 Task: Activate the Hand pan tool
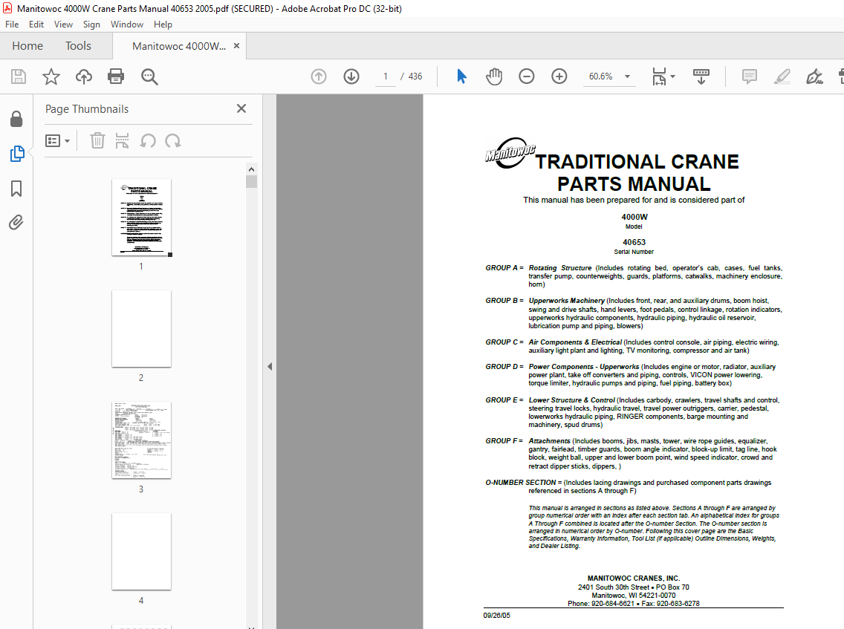pyautogui.click(x=493, y=76)
